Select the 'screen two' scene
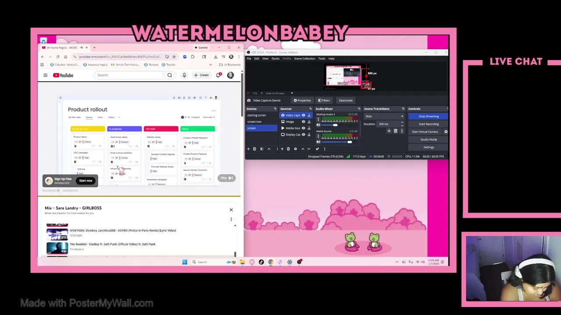The height and width of the screenshot is (315, 561). pyautogui.click(x=261, y=122)
